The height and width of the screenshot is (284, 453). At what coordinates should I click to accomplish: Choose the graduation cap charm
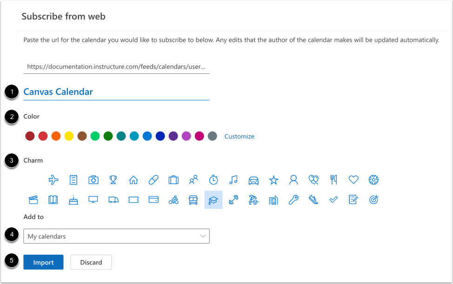click(x=213, y=200)
